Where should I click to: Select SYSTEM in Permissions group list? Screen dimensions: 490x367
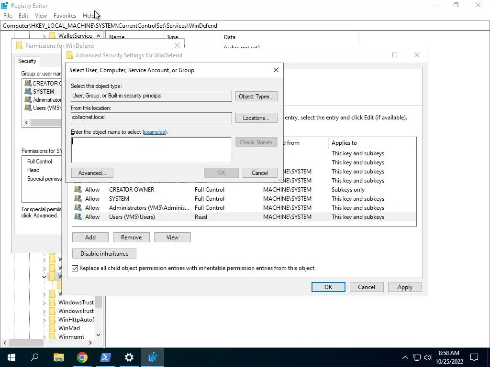(43, 91)
